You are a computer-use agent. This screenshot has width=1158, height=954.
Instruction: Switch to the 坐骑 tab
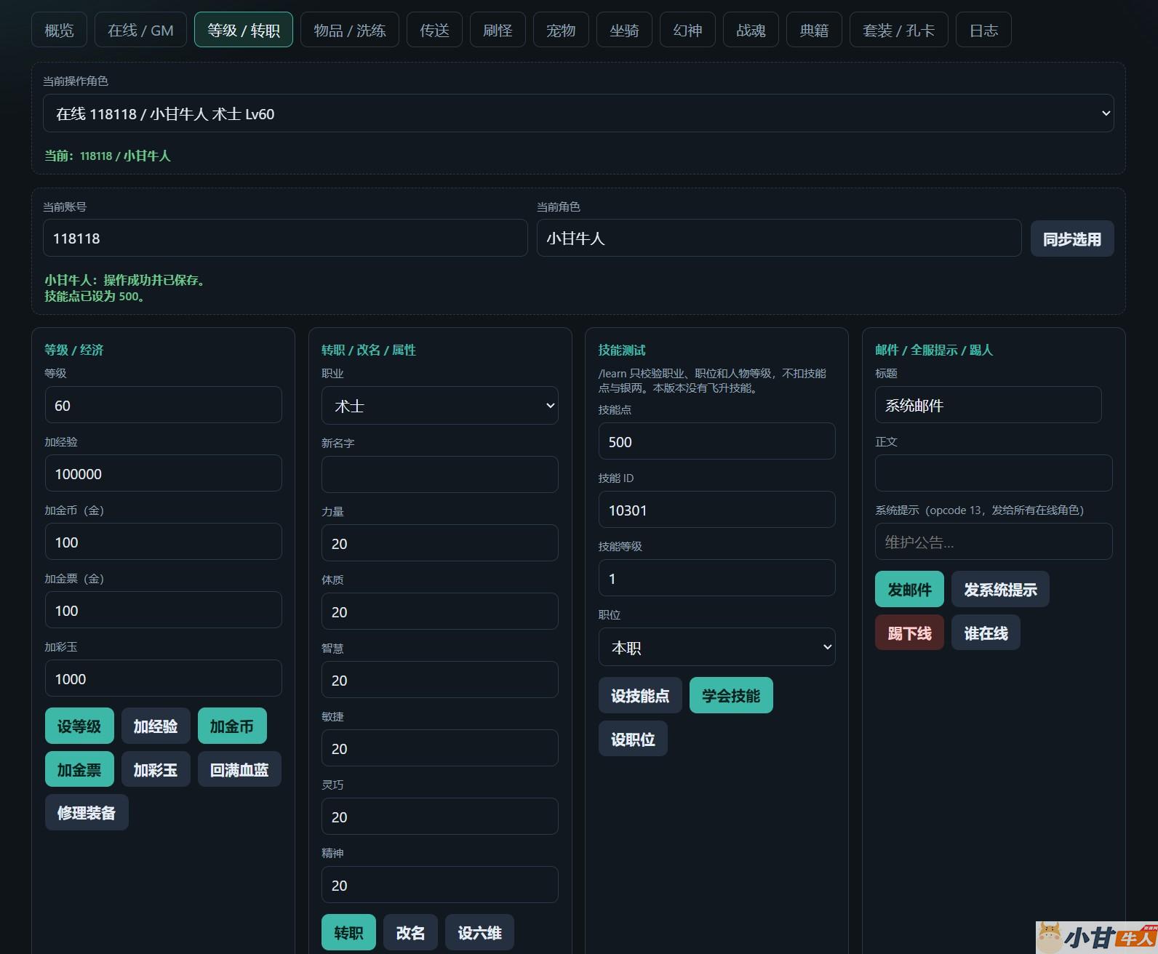click(x=624, y=30)
